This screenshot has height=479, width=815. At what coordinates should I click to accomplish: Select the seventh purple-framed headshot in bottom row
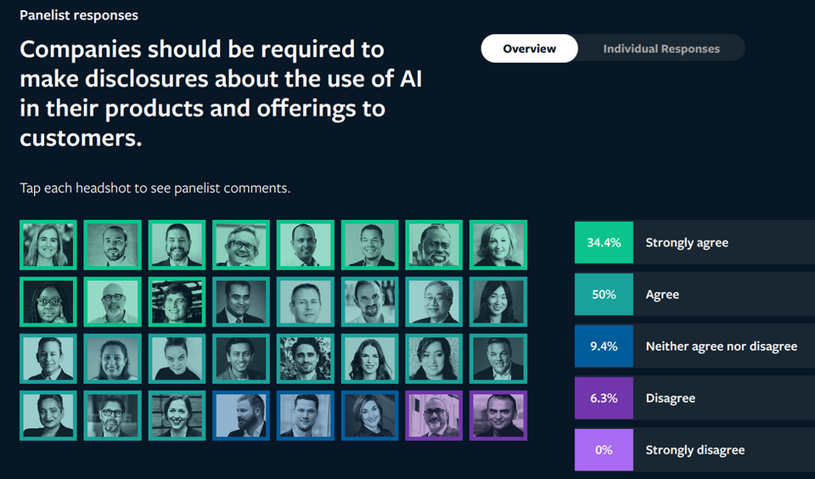[434, 415]
